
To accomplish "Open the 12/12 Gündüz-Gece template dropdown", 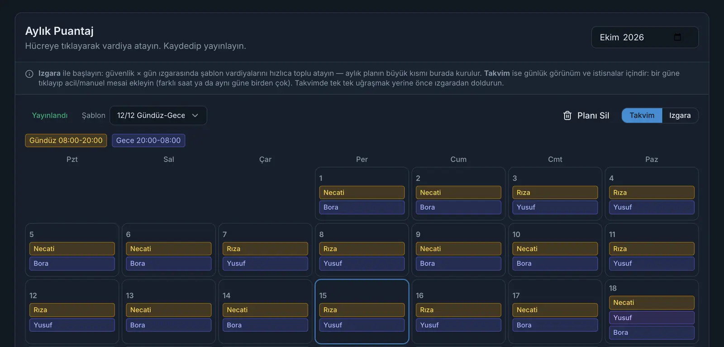I will (158, 115).
